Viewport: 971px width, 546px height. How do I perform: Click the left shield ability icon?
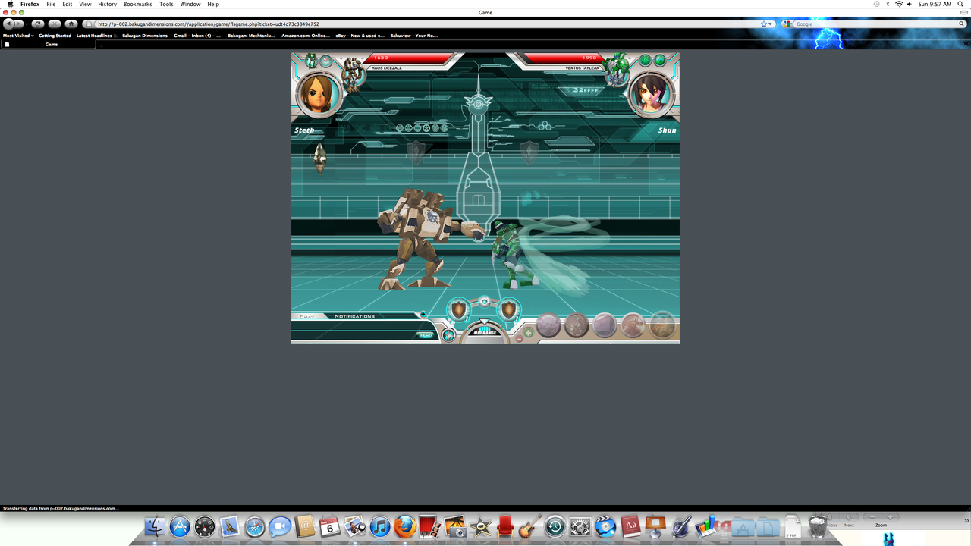458,309
